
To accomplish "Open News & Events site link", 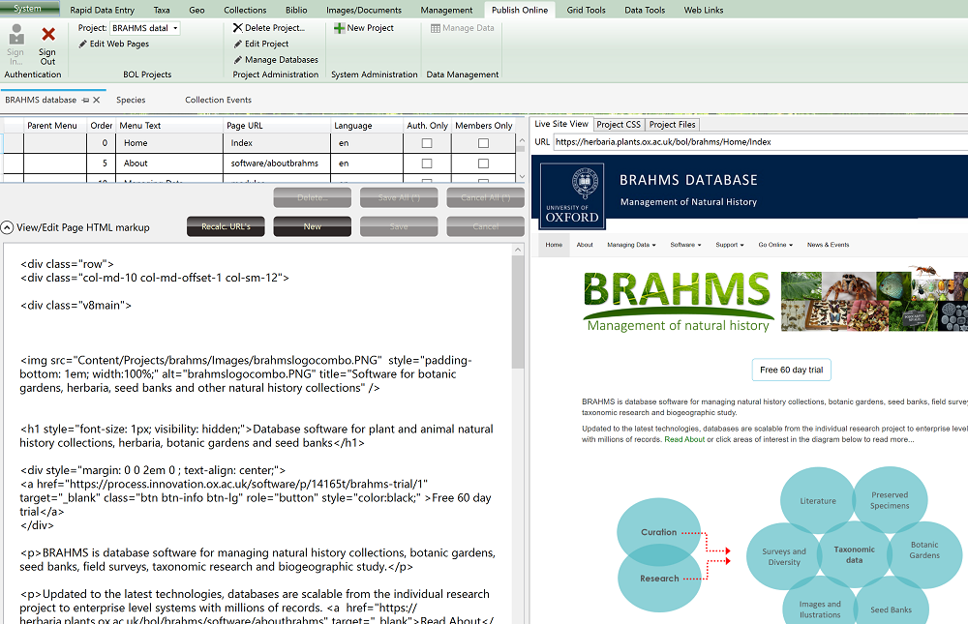I will 828,245.
